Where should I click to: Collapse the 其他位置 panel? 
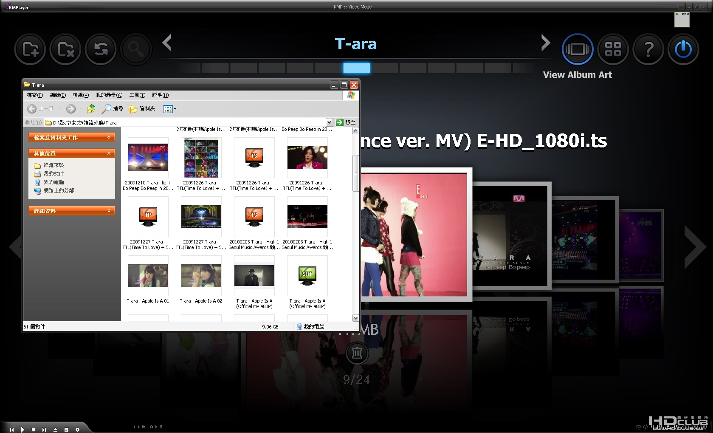click(x=72, y=153)
